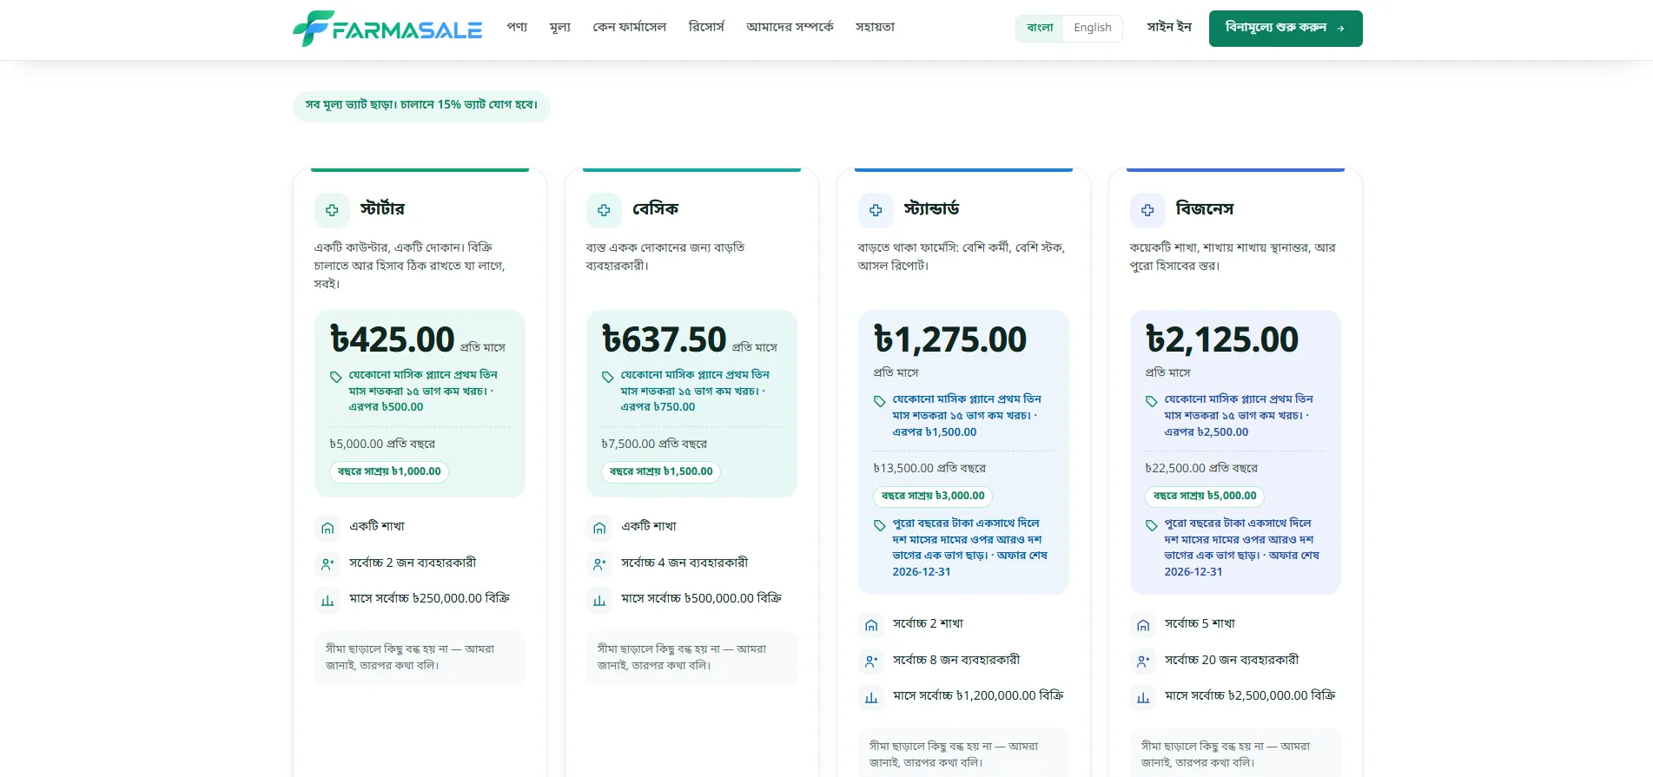Click the ৳637.50 monthly price
Viewport: 1653px width, 777px height.
coord(665,339)
